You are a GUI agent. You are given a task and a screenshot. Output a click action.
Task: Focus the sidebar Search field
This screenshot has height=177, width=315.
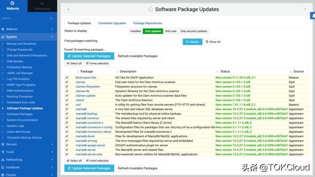pos(25,18)
